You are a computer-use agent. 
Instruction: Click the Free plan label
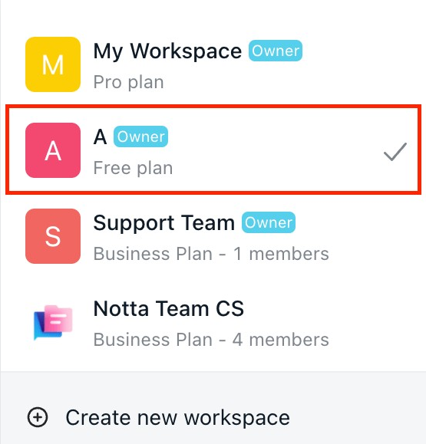[x=133, y=168]
